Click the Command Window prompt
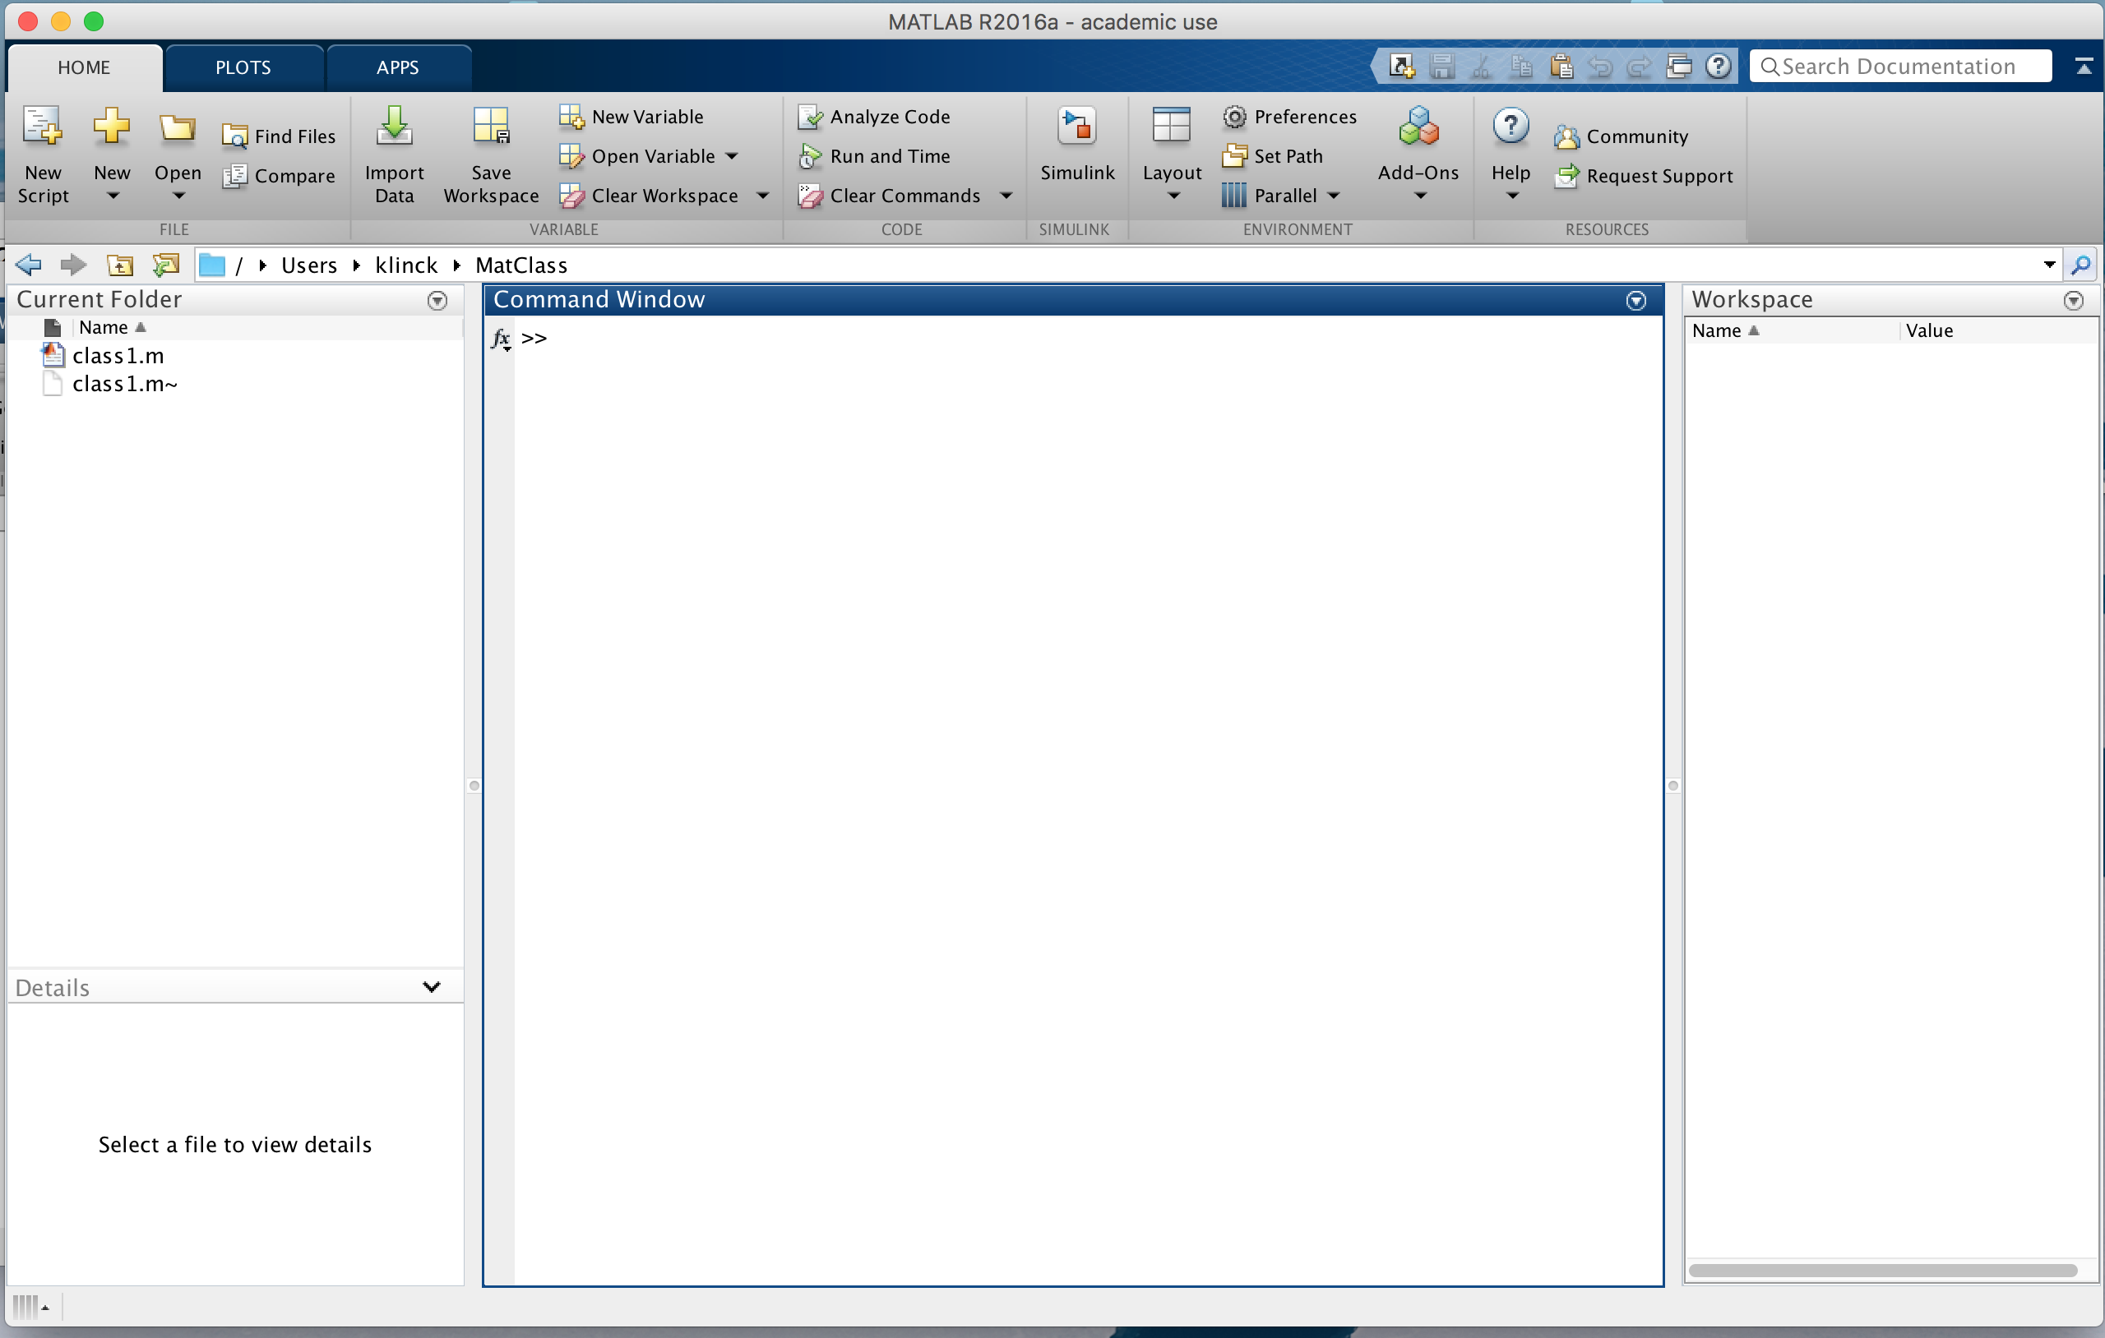The height and width of the screenshot is (1338, 2105). [534, 339]
